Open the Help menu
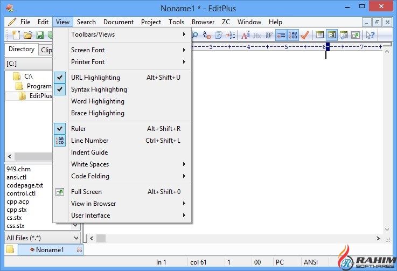Screen dimensions: 397x271 275,22
